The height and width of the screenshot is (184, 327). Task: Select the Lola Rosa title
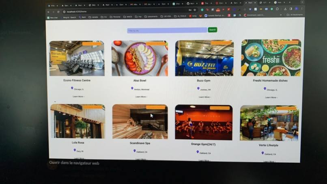pos(78,143)
